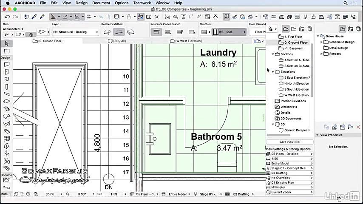Choose the Wall tool in the Toolbox

(7, 64)
